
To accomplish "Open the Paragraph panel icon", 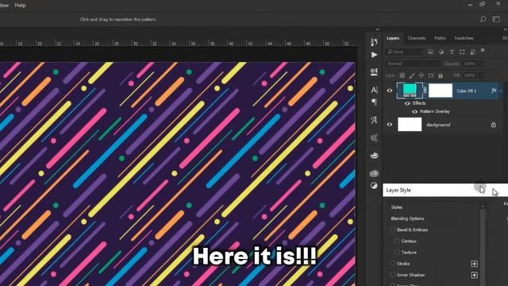I will coord(374,102).
